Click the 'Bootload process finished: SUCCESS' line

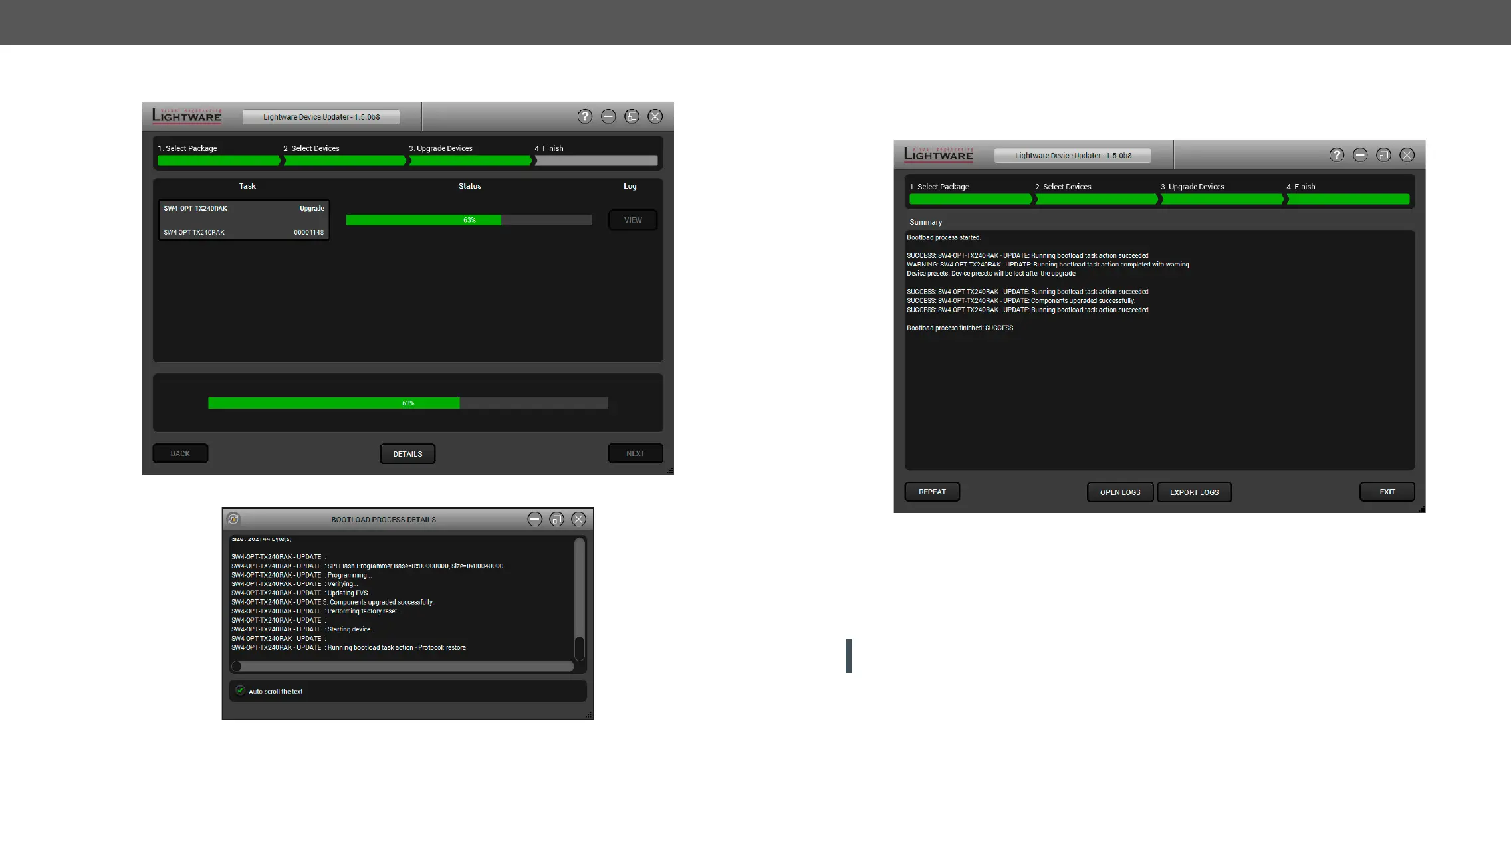pyautogui.click(x=960, y=328)
